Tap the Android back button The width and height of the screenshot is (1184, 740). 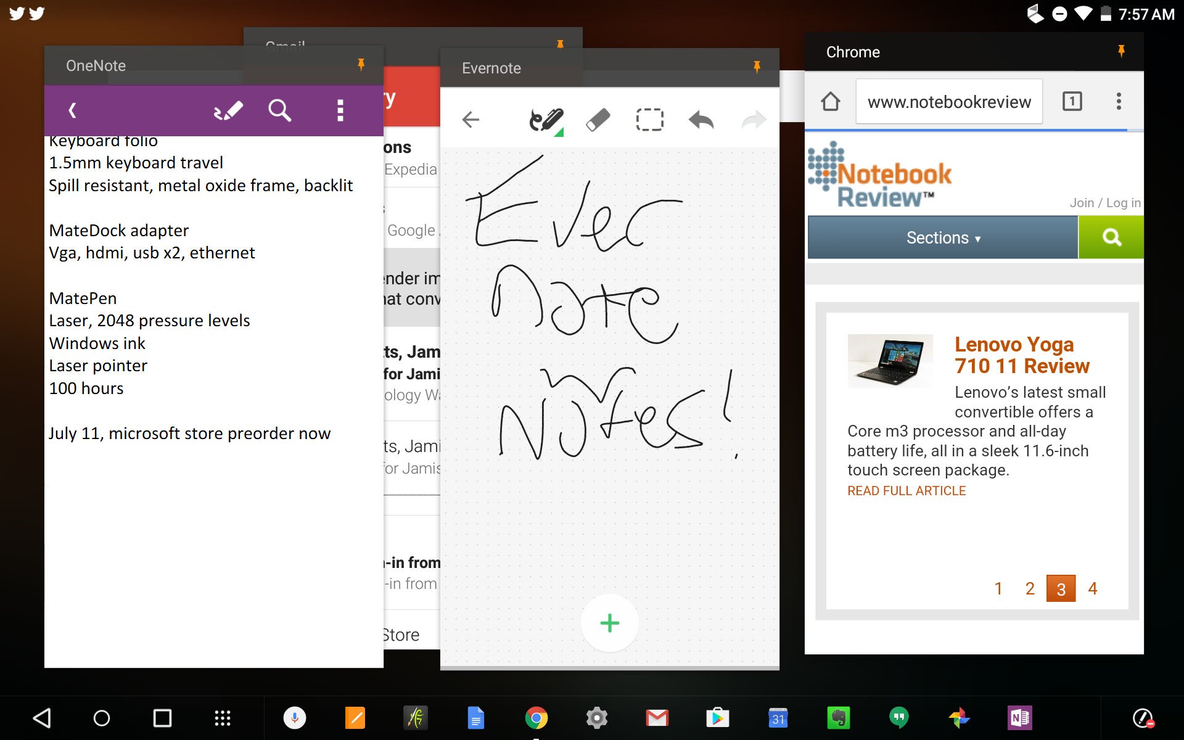pos(42,718)
